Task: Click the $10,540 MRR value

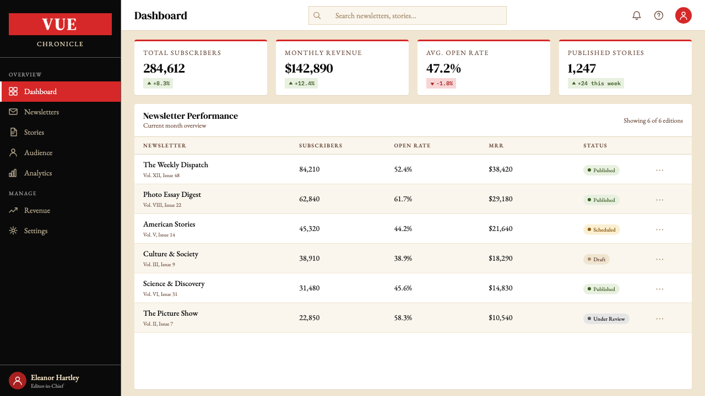Action: point(501,318)
